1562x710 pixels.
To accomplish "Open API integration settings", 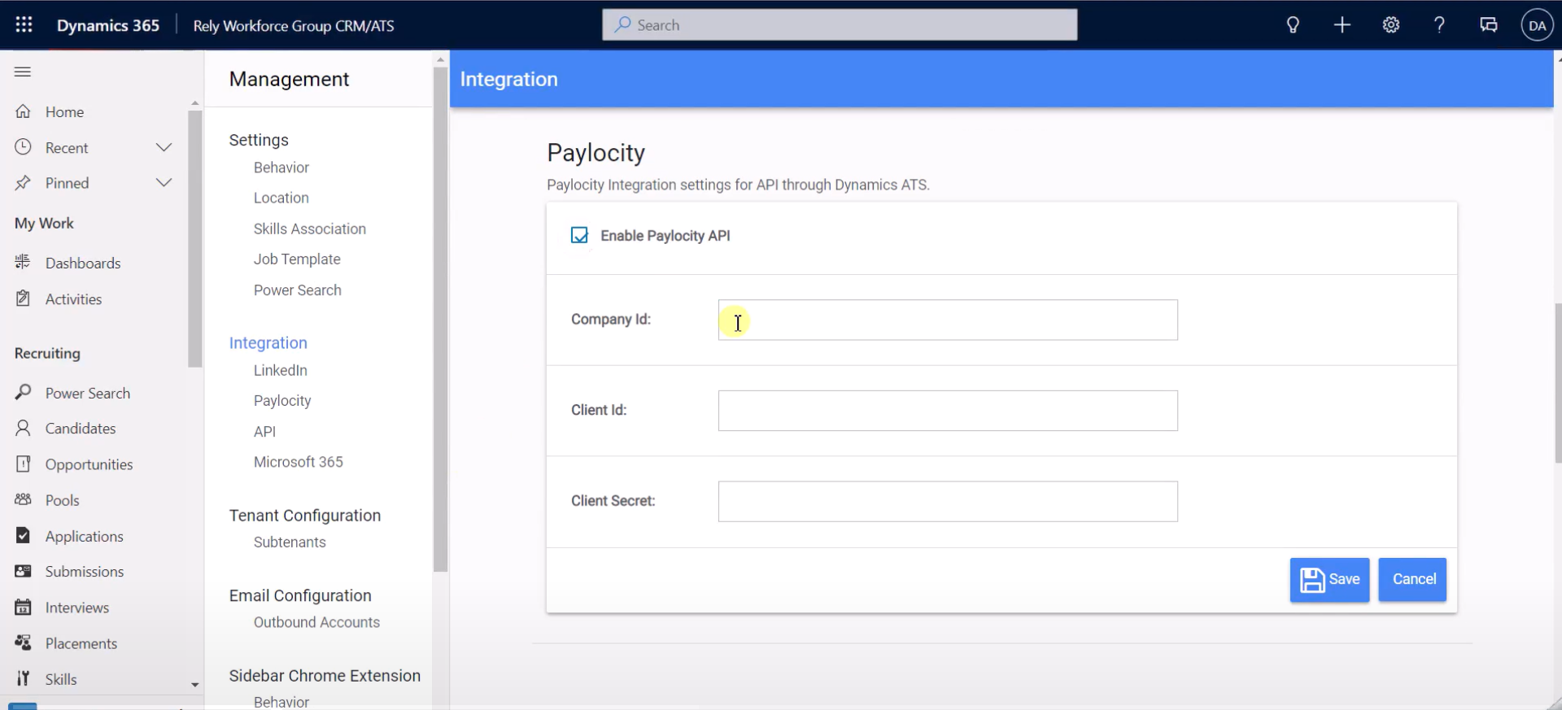I will [x=264, y=432].
